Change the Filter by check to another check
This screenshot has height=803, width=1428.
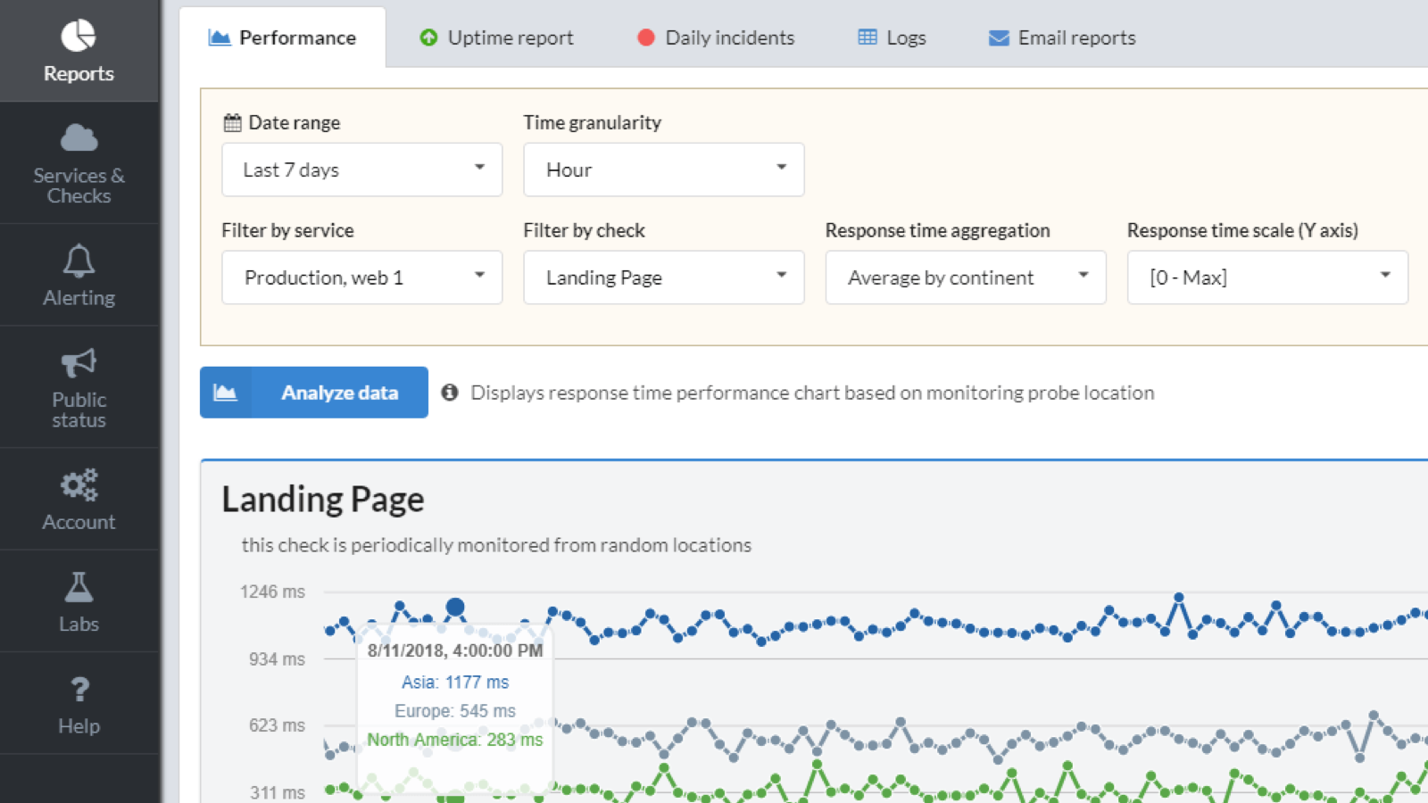663,277
